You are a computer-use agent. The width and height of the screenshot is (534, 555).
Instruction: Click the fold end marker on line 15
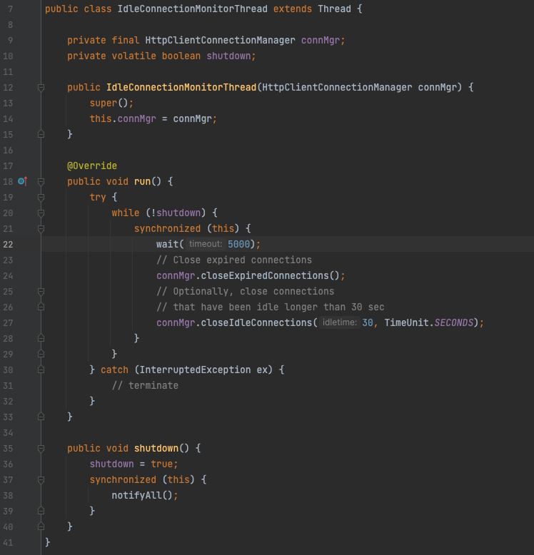coord(41,135)
